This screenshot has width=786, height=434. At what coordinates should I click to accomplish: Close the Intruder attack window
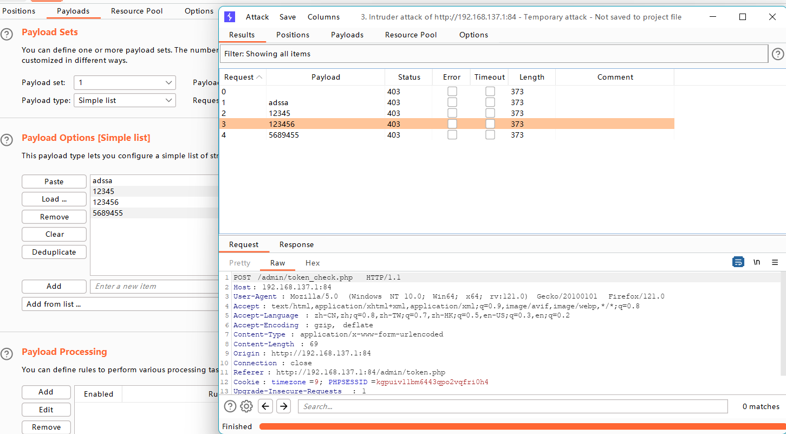pos(772,17)
